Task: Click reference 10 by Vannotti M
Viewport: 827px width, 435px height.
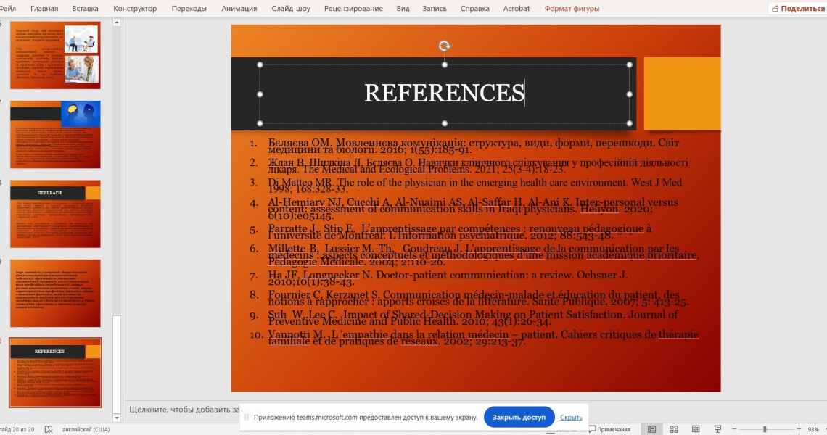Action: click(483, 337)
